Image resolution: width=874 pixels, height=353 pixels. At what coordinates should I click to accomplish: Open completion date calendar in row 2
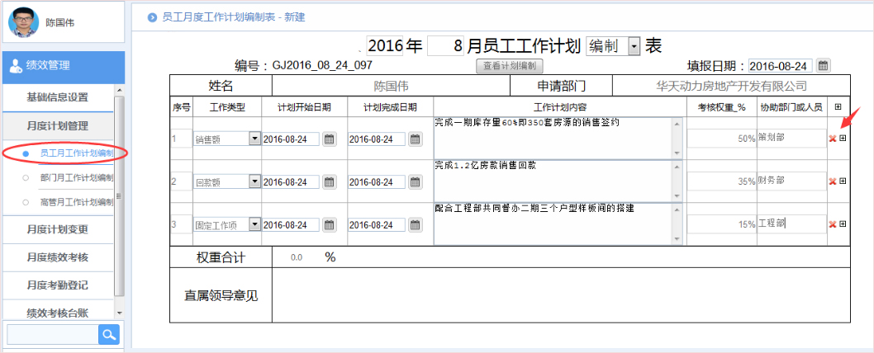coord(415,181)
